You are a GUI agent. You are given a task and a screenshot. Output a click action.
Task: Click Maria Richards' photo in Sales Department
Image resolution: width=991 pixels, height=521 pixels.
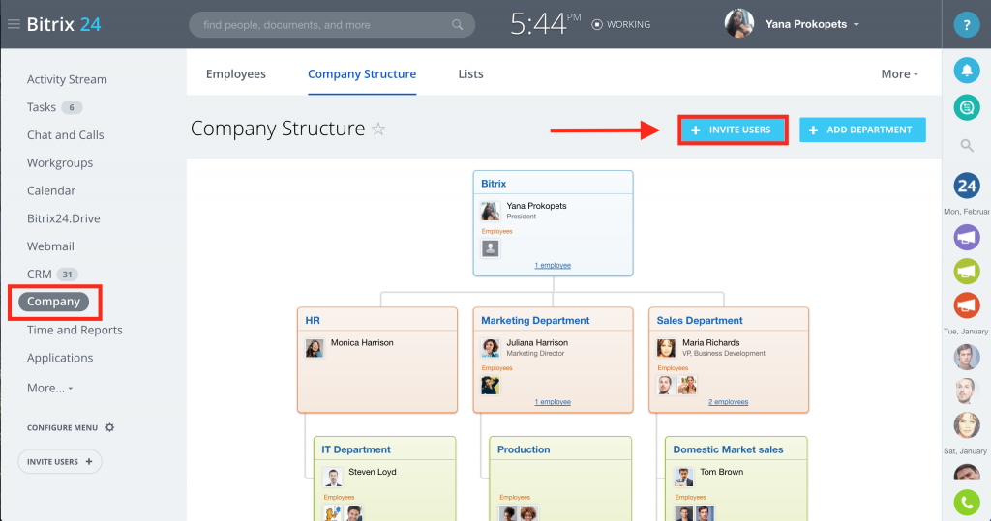point(666,348)
